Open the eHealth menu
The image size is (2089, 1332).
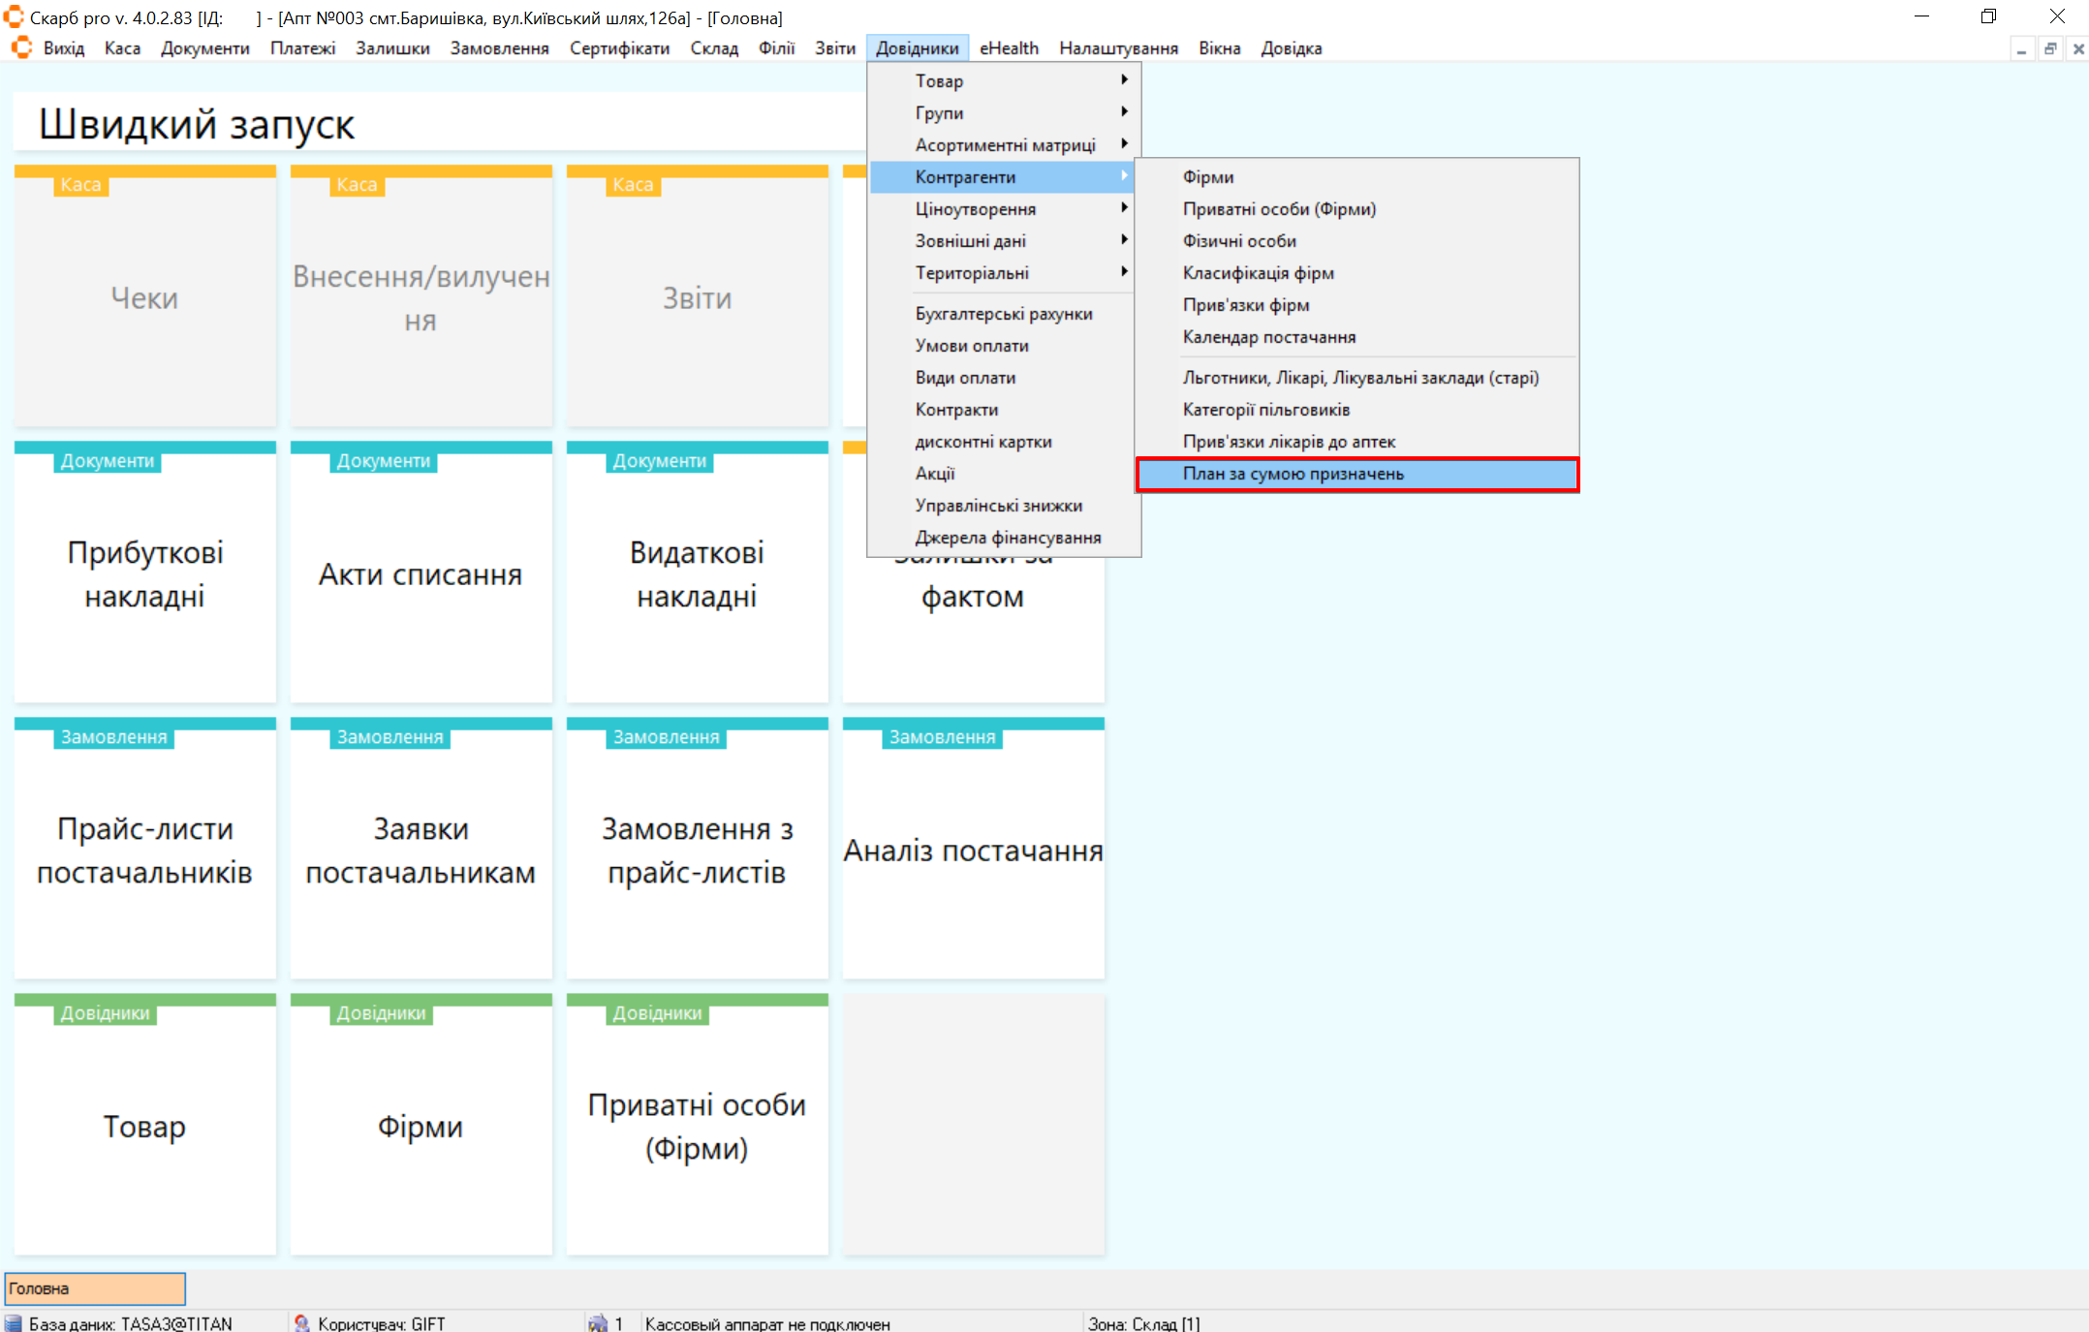coord(1008,48)
